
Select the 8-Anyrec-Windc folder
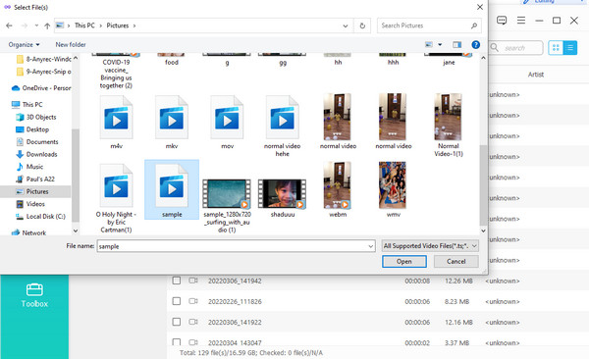point(44,59)
